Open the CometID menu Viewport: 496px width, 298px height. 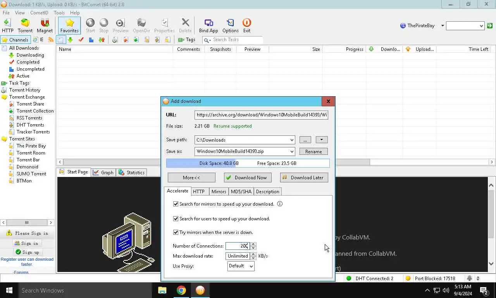coord(39,13)
